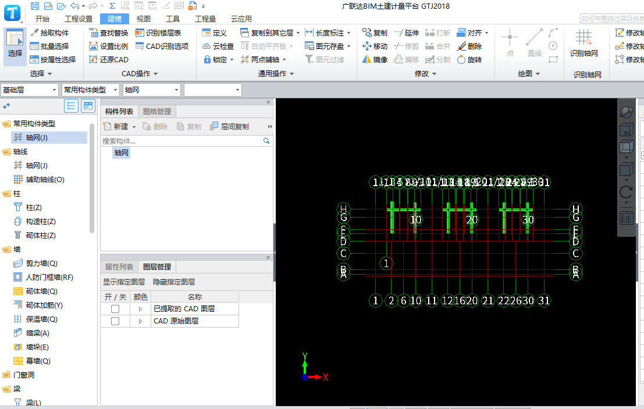Viewport: 644px width, 409px height.
Task: Select the 旋转 rotate tool
Action: 469,59
